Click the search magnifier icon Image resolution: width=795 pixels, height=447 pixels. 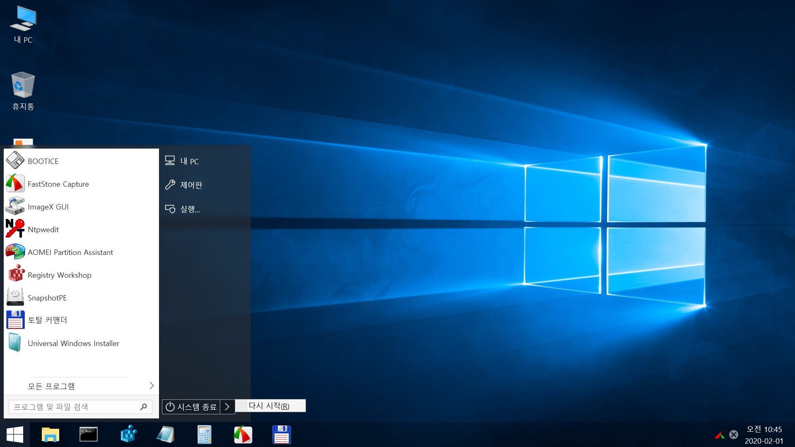click(144, 407)
